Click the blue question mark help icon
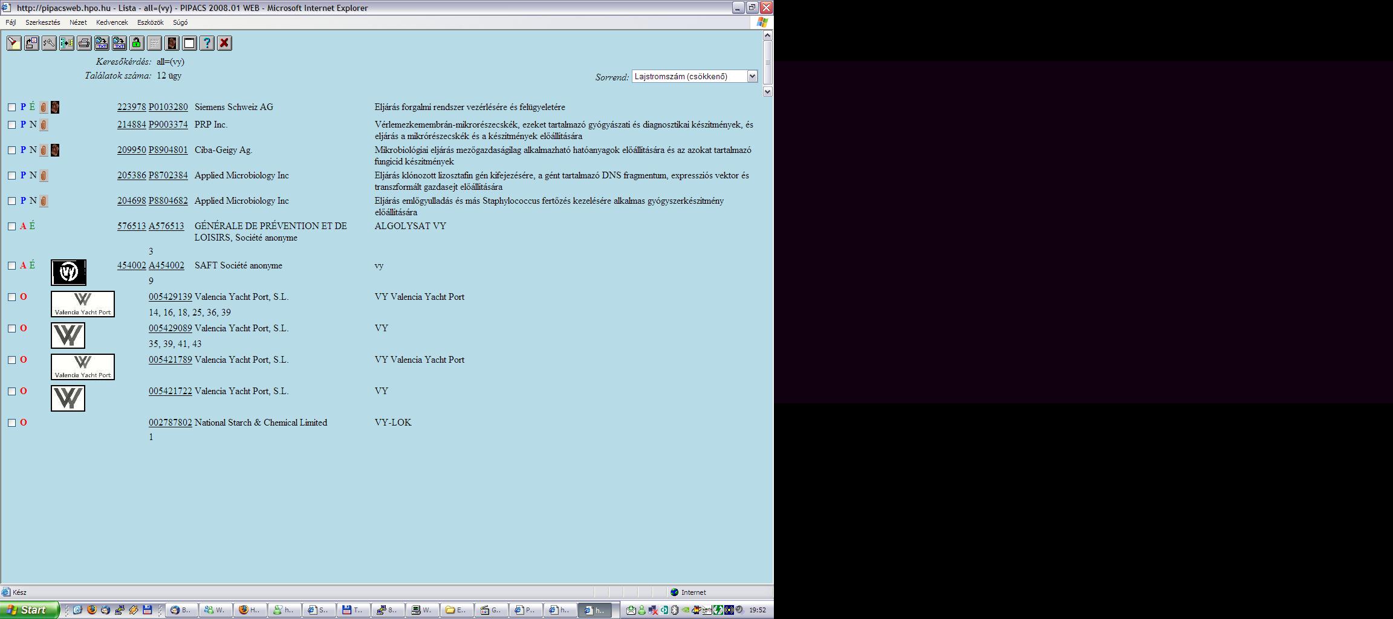1393x619 pixels. (207, 43)
